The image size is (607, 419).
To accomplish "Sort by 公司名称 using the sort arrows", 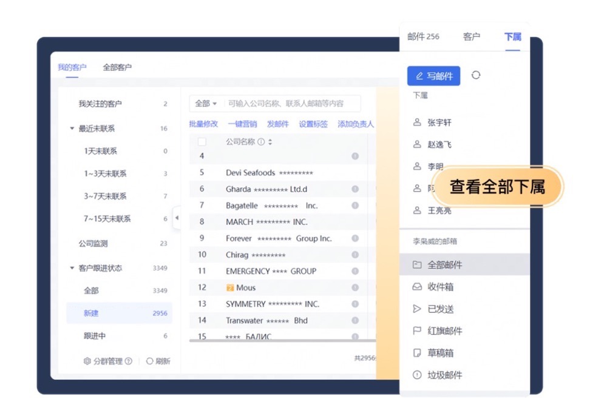I will pos(270,142).
